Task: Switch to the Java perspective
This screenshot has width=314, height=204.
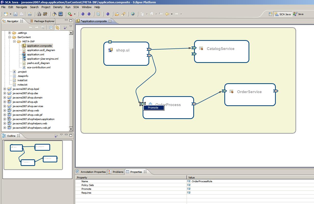Action: [x=298, y=14]
